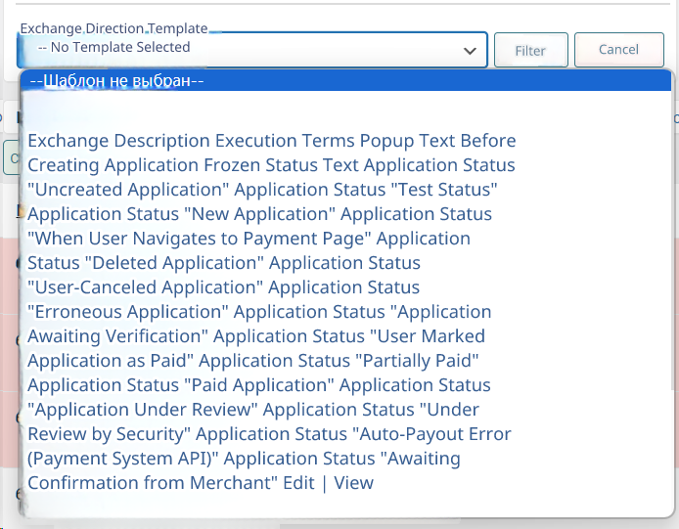Click '-- No Template Selected' text in combo box
Image resolution: width=679 pixels, height=529 pixels.
pyautogui.click(x=113, y=47)
